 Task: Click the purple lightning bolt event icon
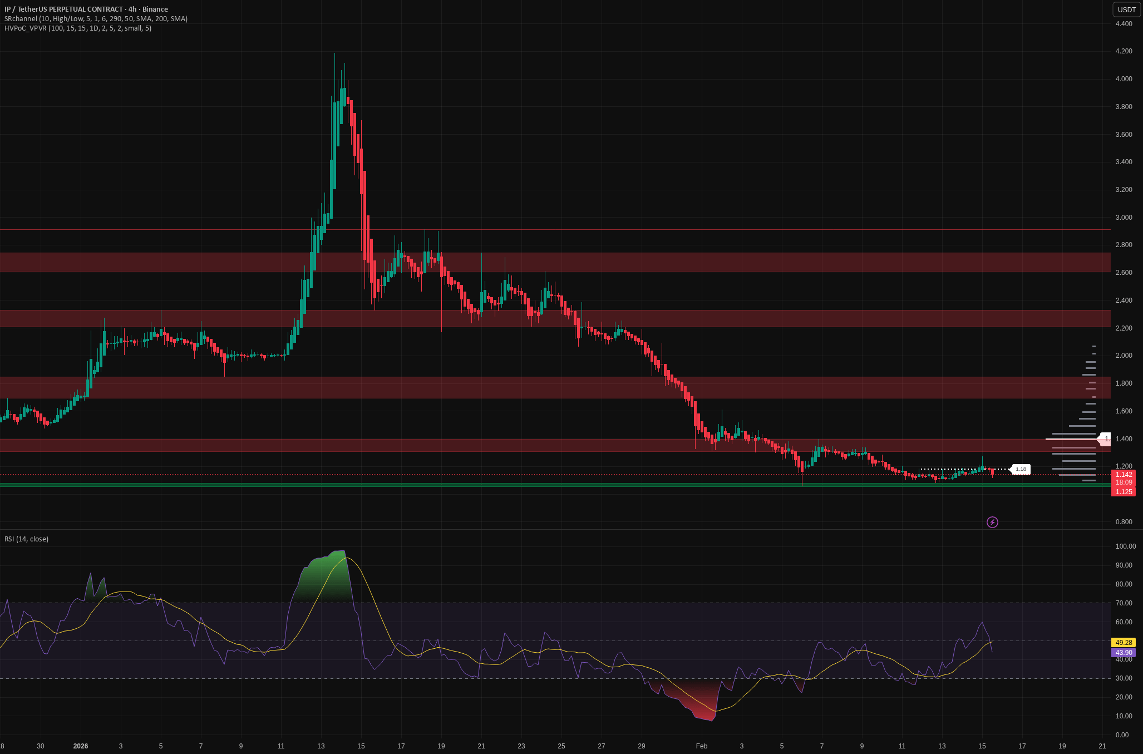click(x=992, y=522)
